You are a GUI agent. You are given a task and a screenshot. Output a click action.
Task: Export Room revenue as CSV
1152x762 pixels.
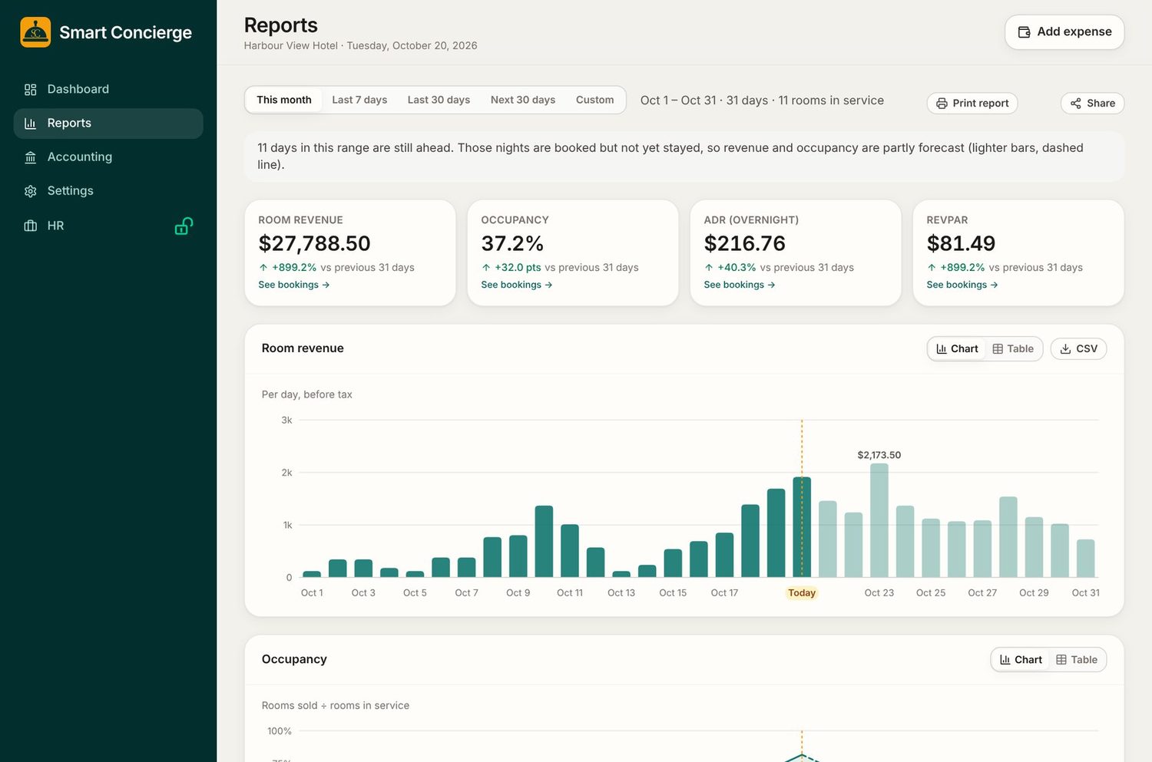click(1078, 349)
